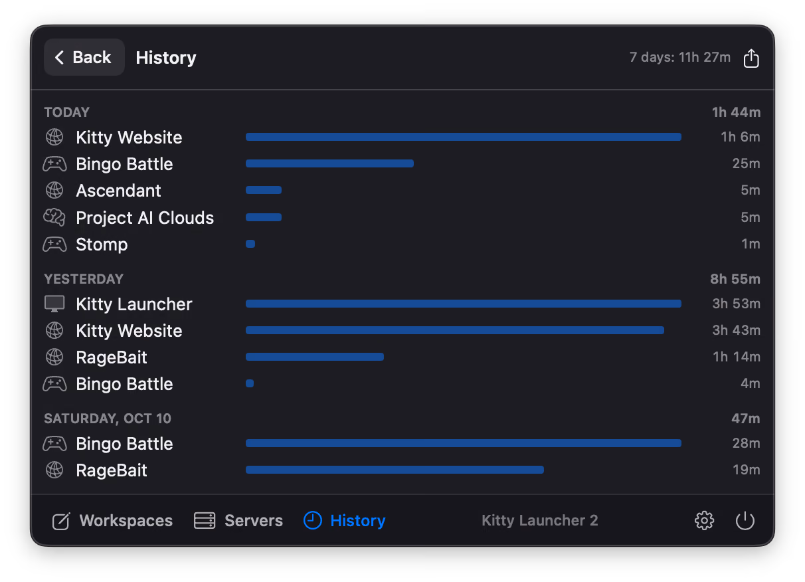Click today's Kitty Website usage bar

(464, 137)
